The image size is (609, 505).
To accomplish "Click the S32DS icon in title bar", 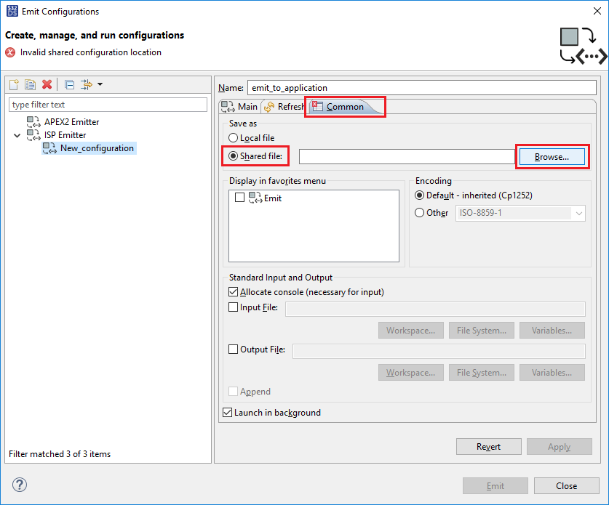I will (x=12, y=11).
